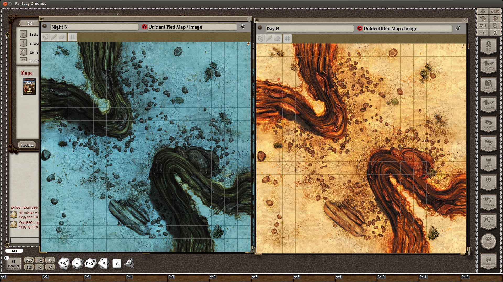
Task: Open the NPC panel from the sidebar
Action: point(488,164)
